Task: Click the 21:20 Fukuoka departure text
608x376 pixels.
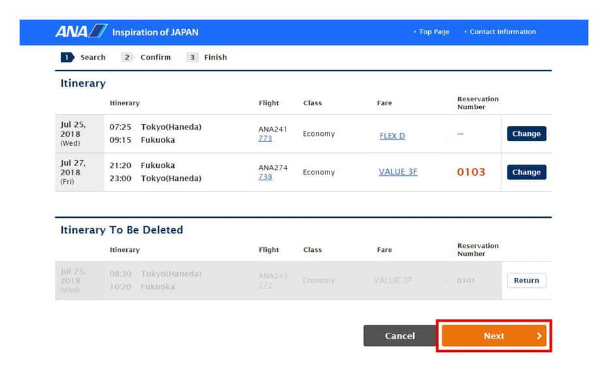Action: (142, 165)
